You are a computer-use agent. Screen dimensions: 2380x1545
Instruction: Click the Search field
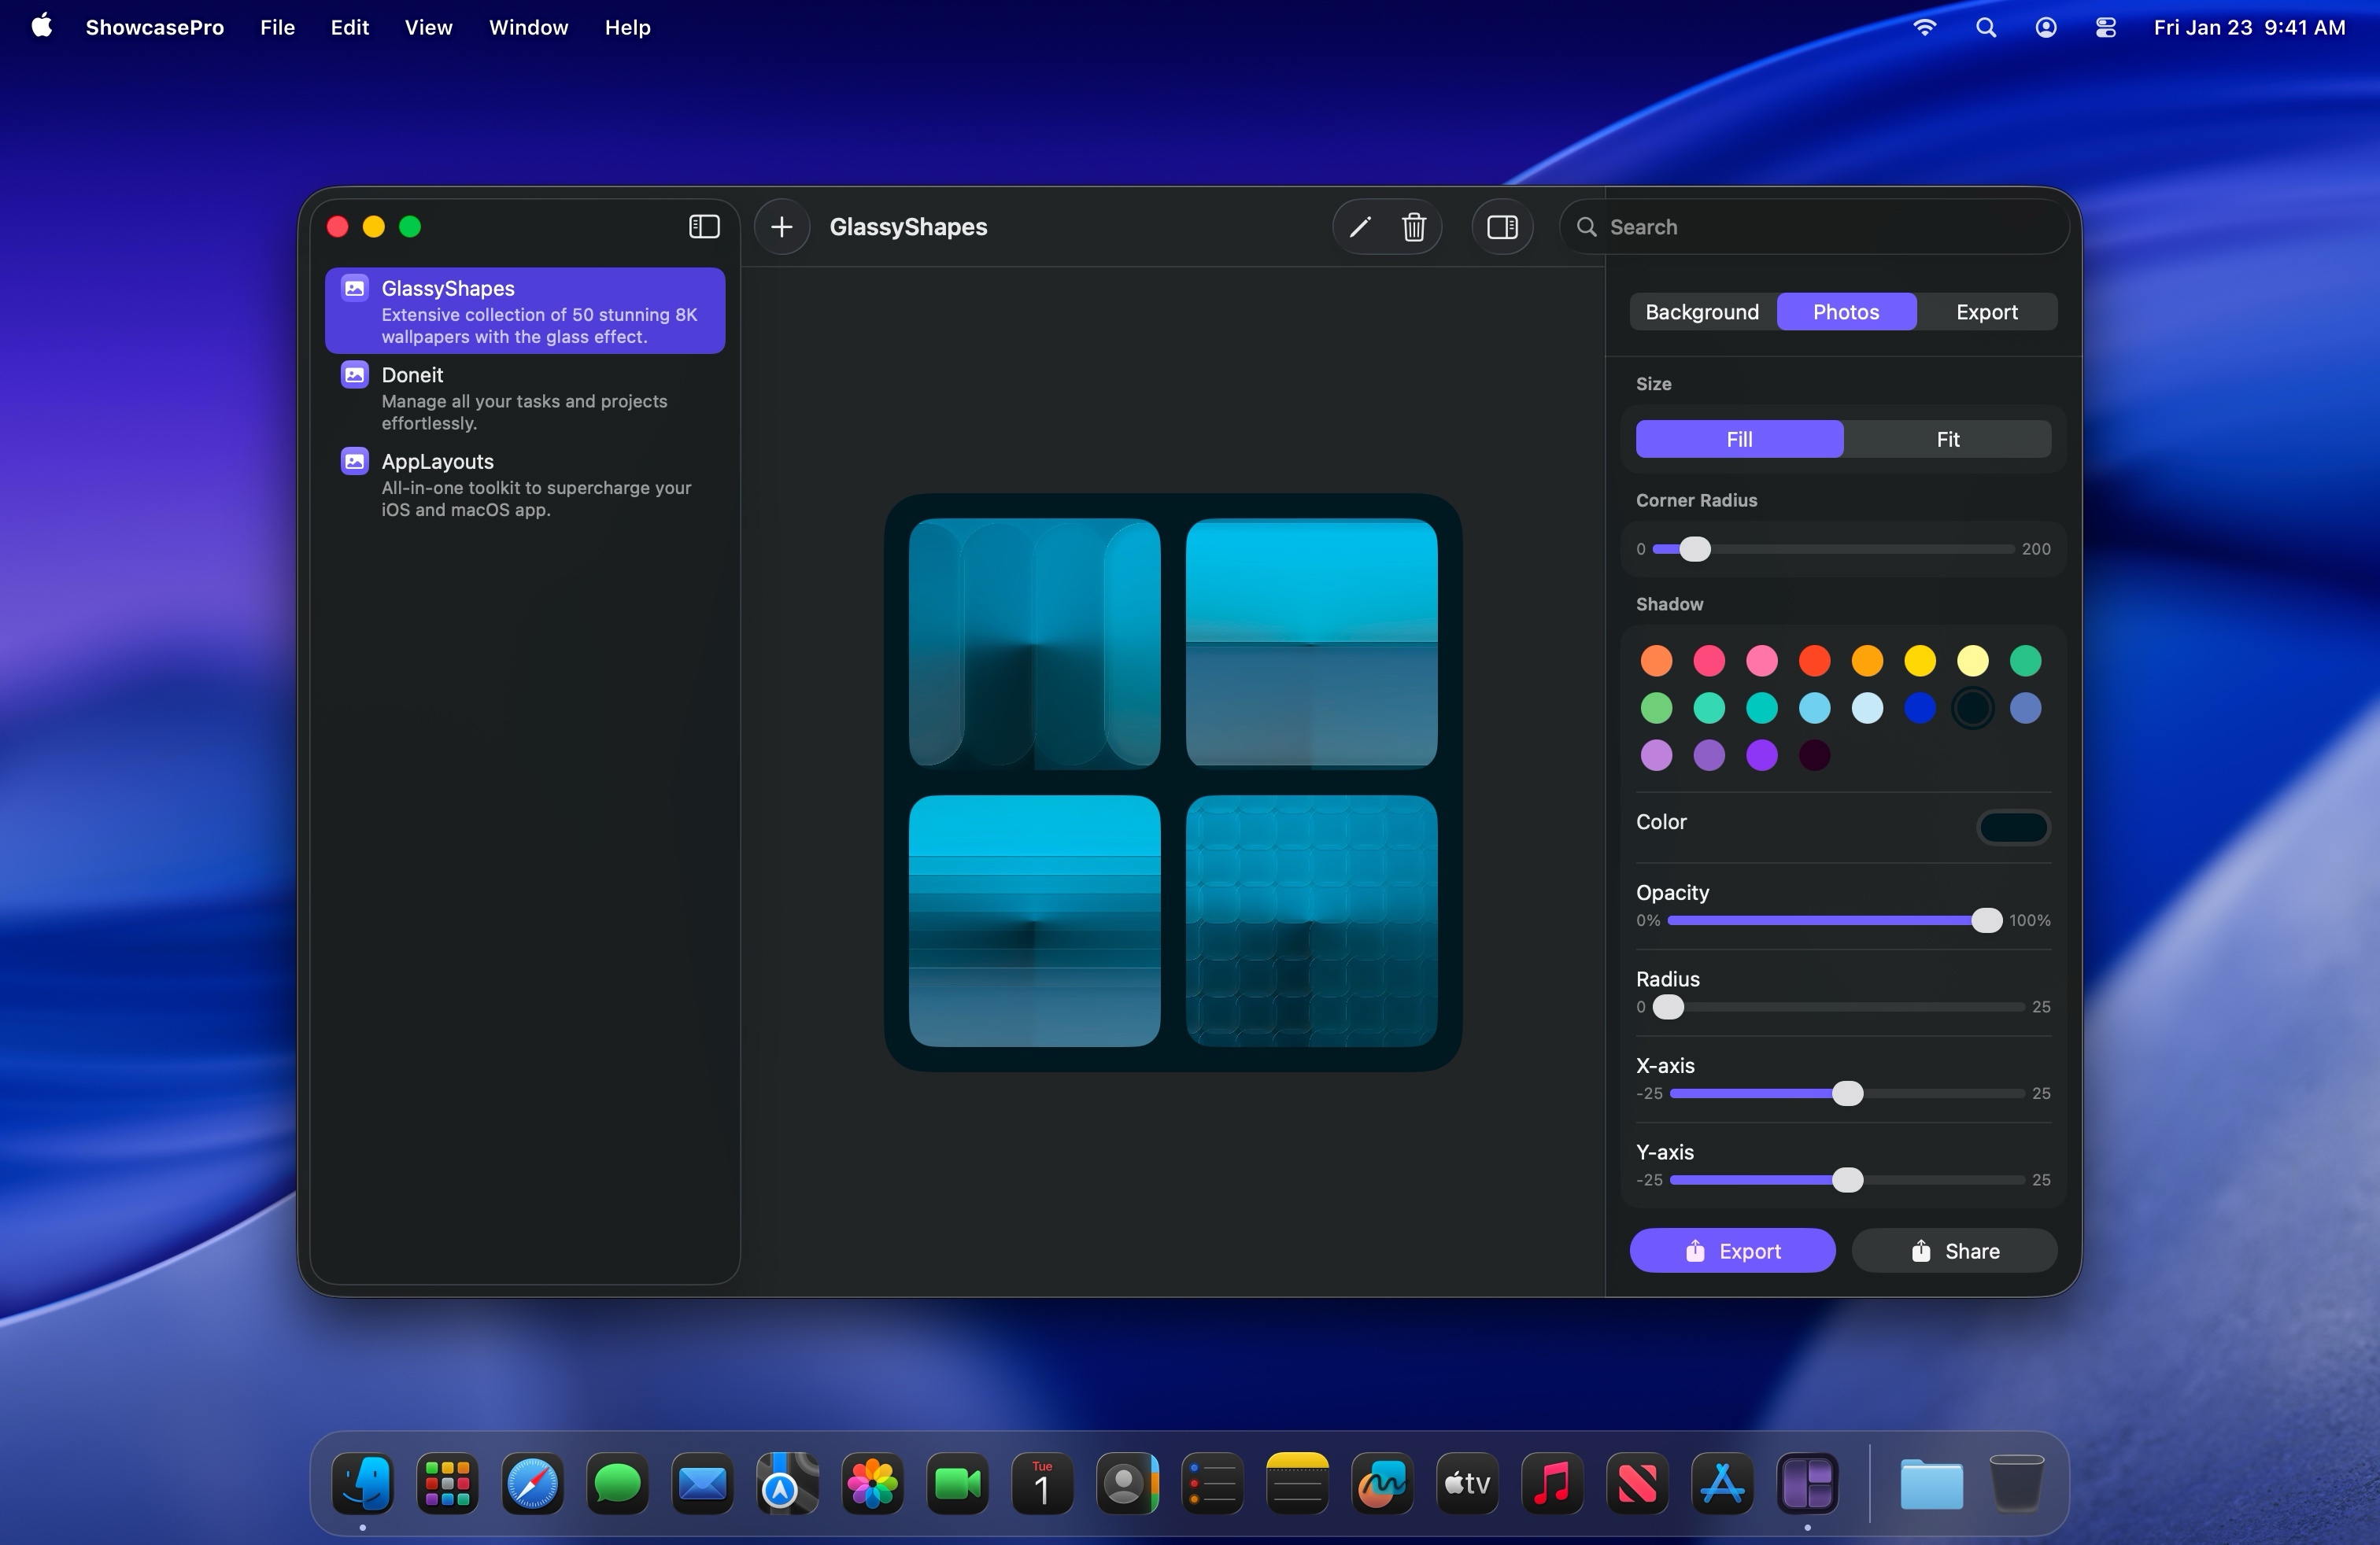(1820, 227)
